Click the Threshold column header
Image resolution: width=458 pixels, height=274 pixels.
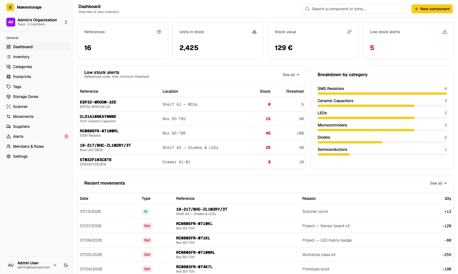(x=295, y=91)
